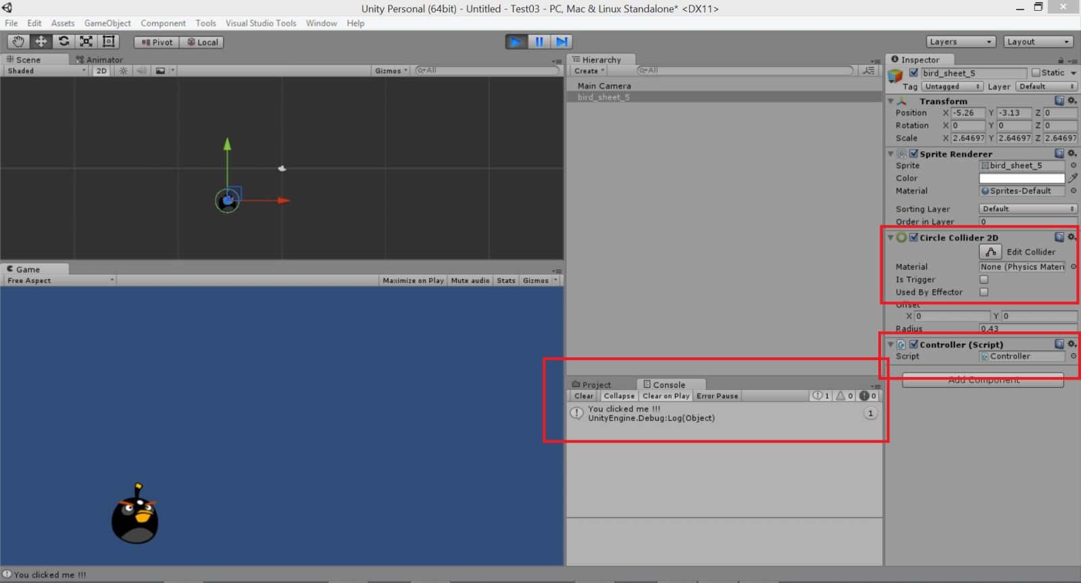Open Sprite Renderer gear menu
The width and height of the screenshot is (1081, 583).
pyautogui.click(x=1072, y=153)
